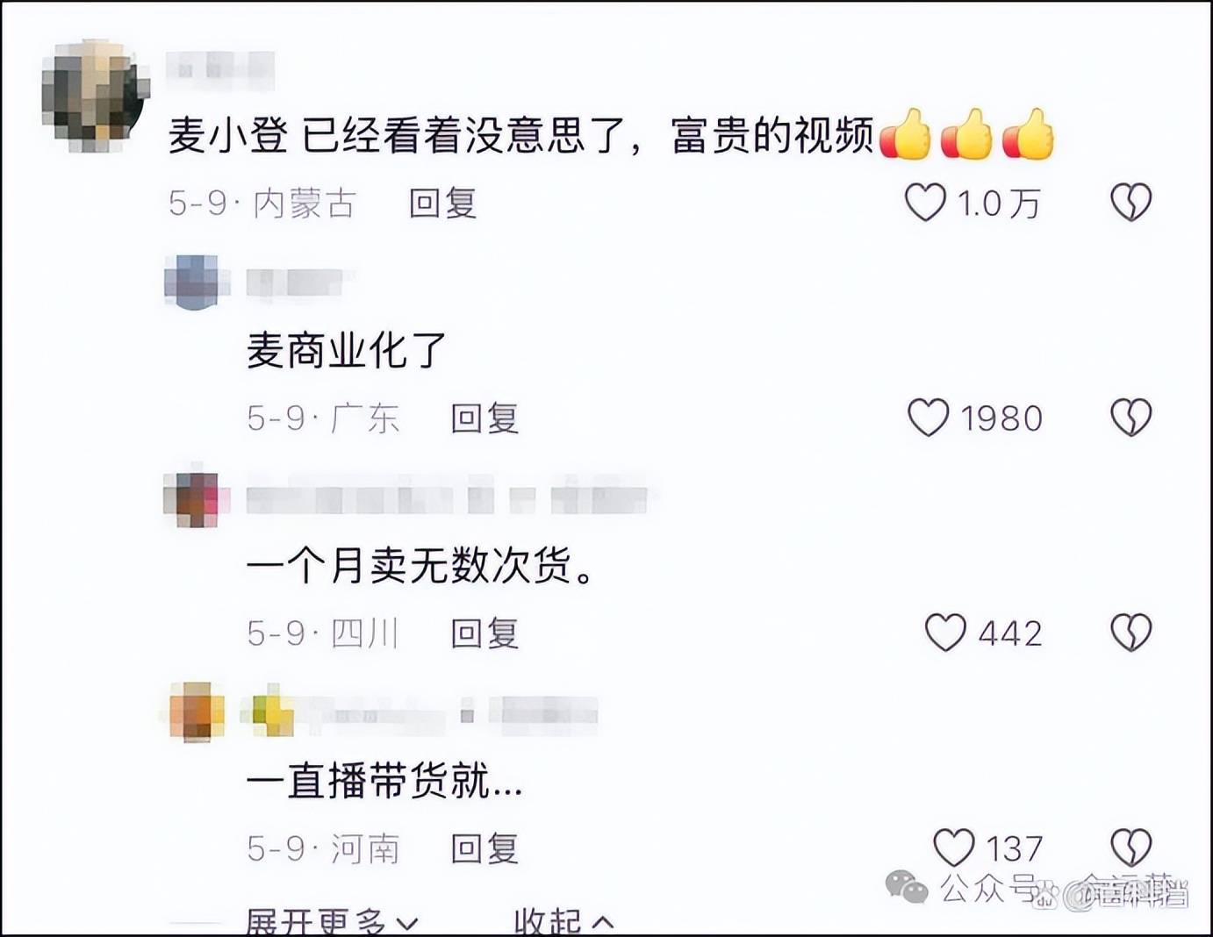
Task: Dislike the 四川 reply with 442 likes
Action: 1130,633
